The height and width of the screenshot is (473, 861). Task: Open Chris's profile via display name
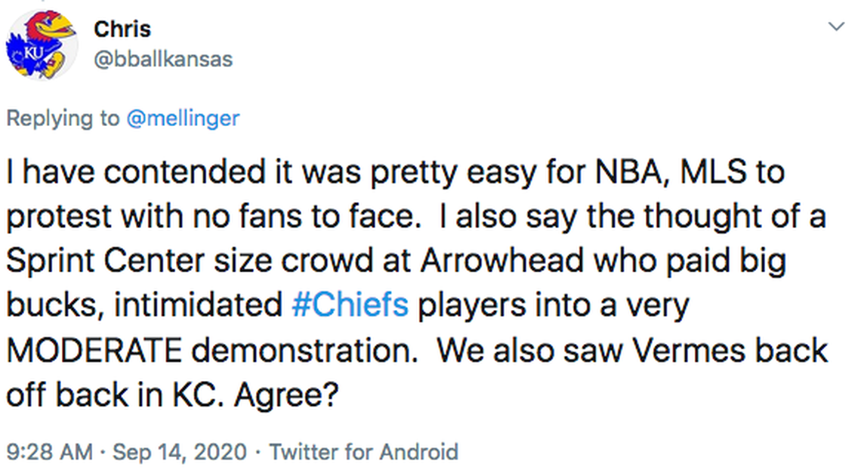[x=122, y=29]
